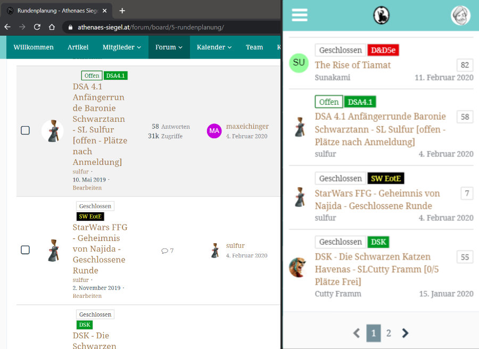Expand the Forum dropdown menu
Screen dimensions: 479x349
coord(169,47)
